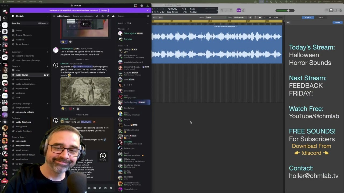Adjust the Logic master volume slider

tap(285, 10)
